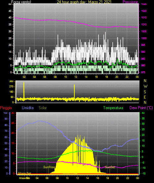Click the 100 humidity axis value

(x=5, y=113)
